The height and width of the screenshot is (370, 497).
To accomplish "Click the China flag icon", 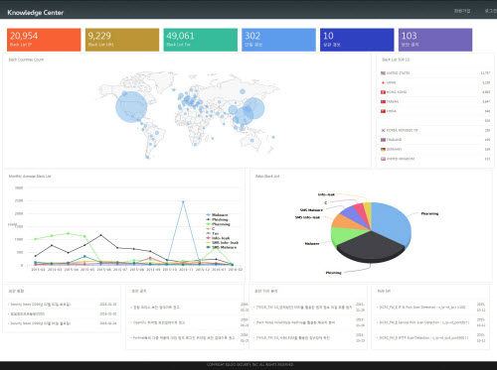I will click(383, 111).
